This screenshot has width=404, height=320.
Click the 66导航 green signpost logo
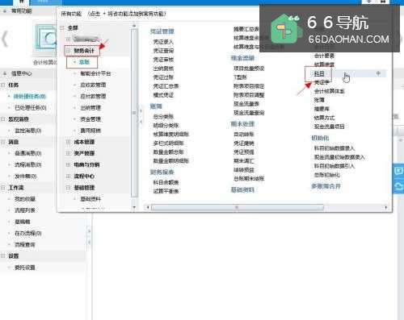coord(284,29)
